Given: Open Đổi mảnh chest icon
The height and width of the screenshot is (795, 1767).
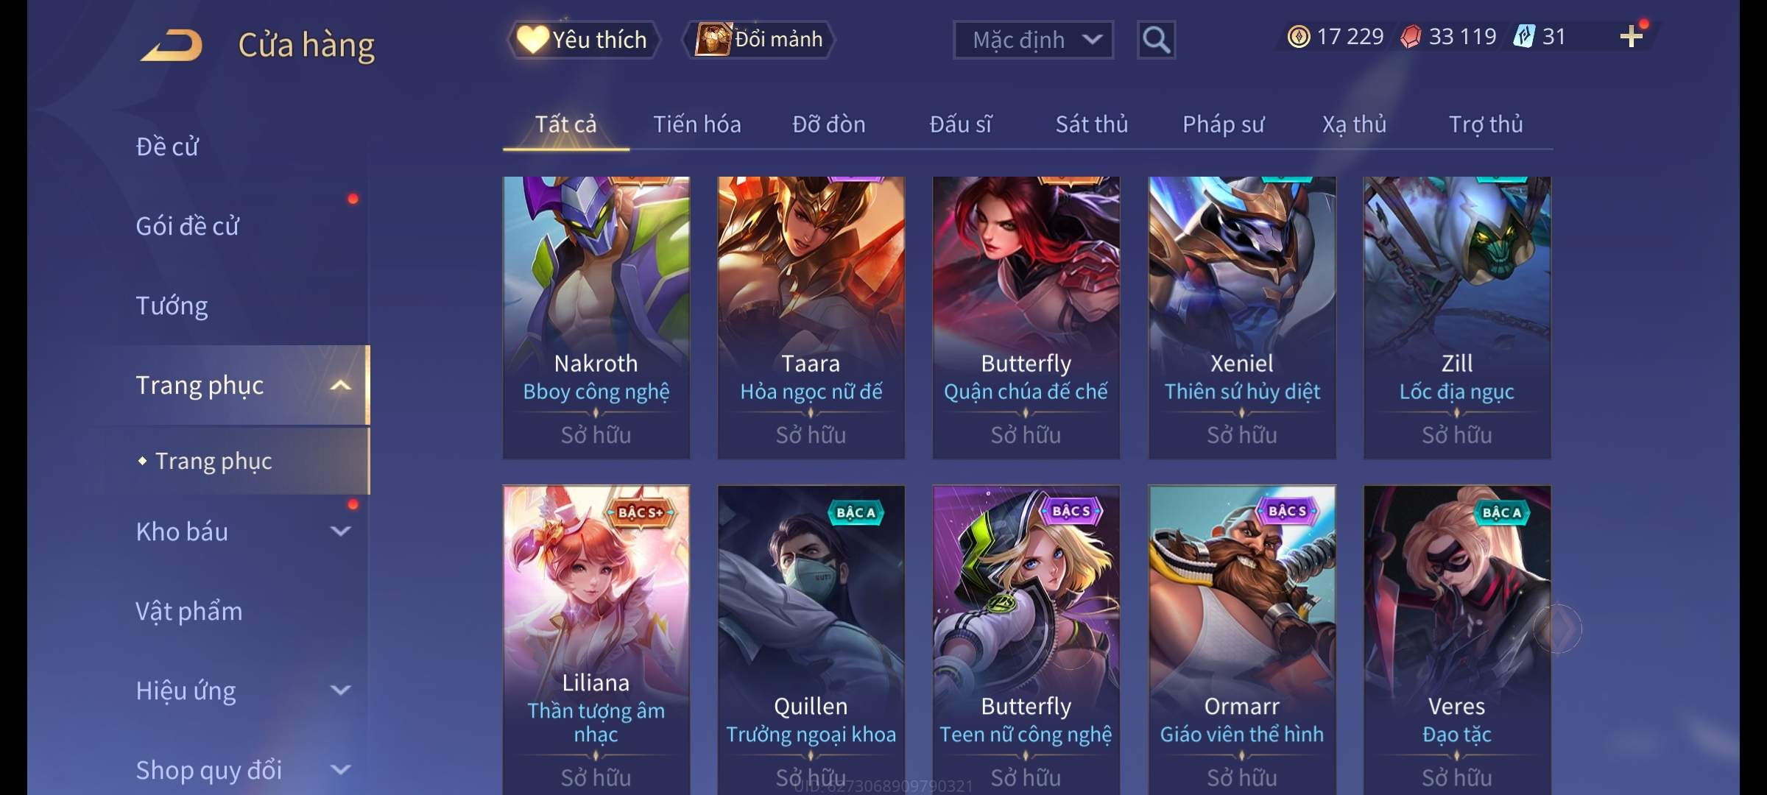Looking at the screenshot, I should [x=713, y=39].
